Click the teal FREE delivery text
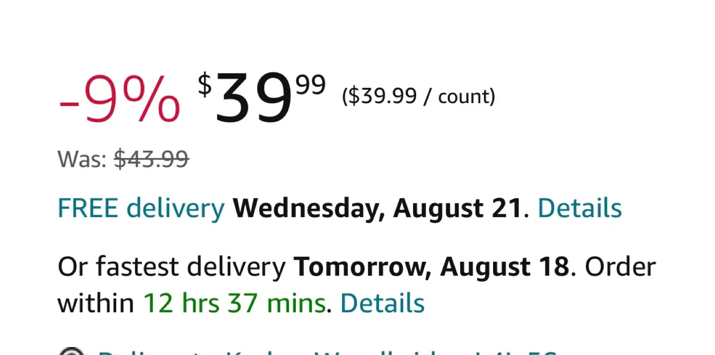715x355 pixels. click(x=141, y=208)
